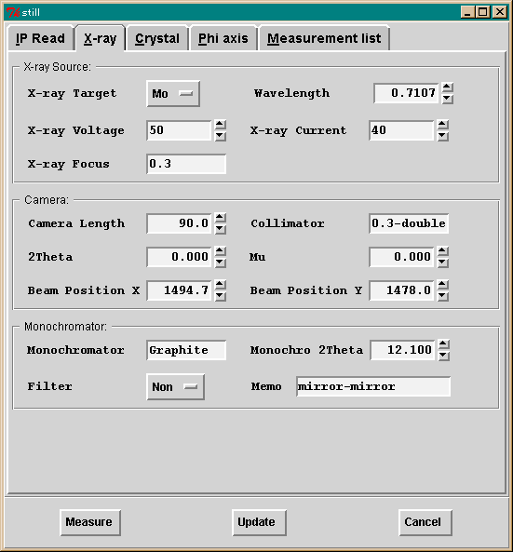This screenshot has width=513, height=552.
Task: Click the X-ray Current field
Action: coord(401,130)
